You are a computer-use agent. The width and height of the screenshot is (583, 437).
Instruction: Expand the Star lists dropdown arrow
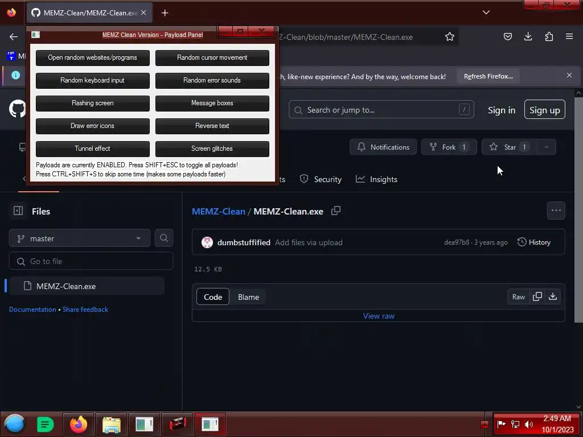click(547, 147)
